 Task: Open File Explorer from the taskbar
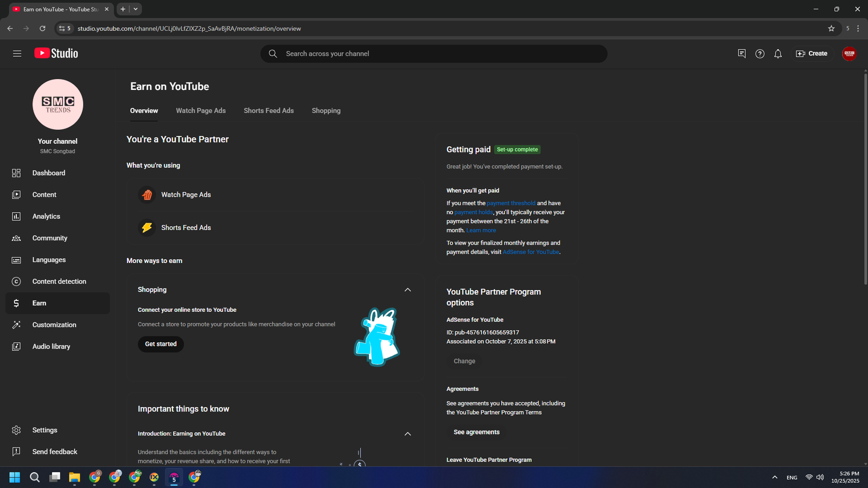coord(74,477)
